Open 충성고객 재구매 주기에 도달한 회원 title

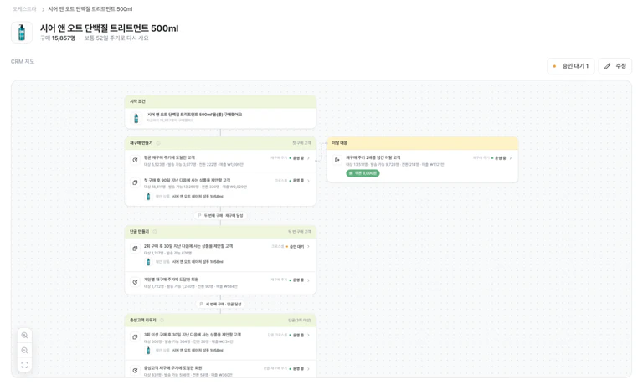(172, 368)
